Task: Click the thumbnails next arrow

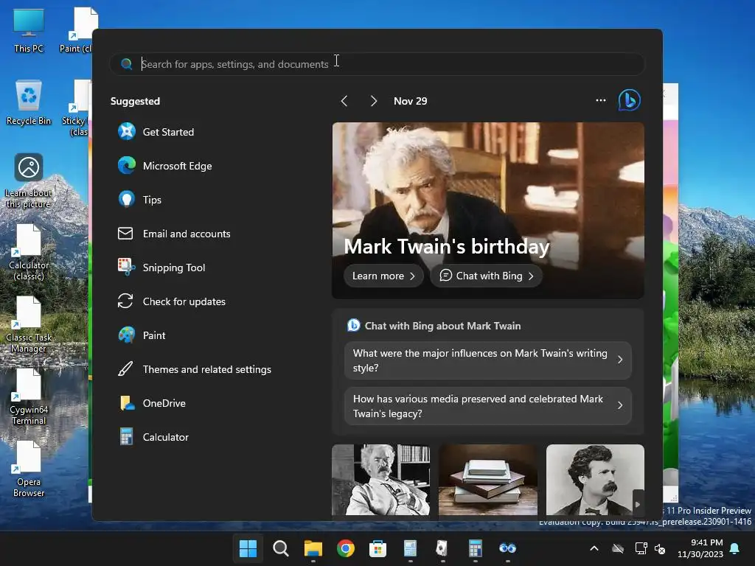Action: pos(638,504)
